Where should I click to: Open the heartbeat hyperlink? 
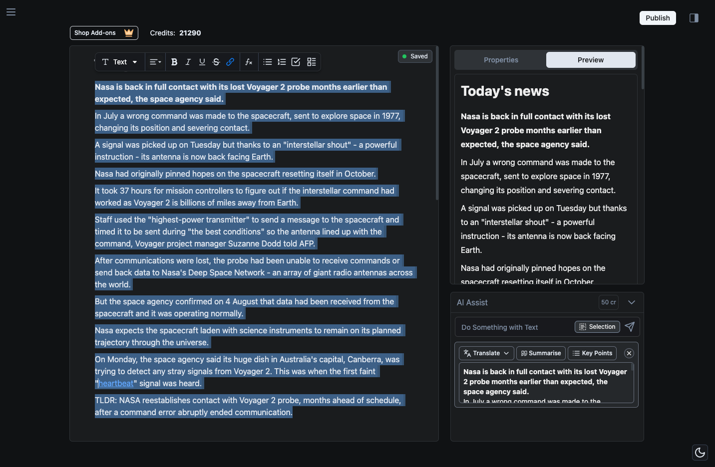[116, 383]
